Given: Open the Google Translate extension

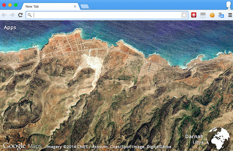Looking at the screenshot, I should click(x=221, y=15).
